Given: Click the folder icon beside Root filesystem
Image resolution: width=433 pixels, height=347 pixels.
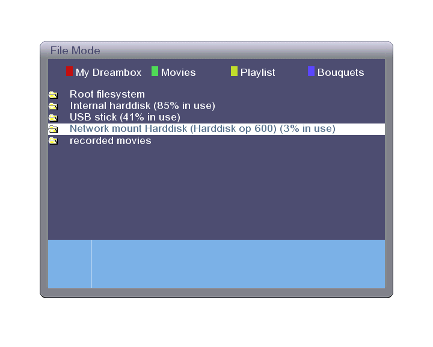Looking at the screenshot, I should point(54,95).
